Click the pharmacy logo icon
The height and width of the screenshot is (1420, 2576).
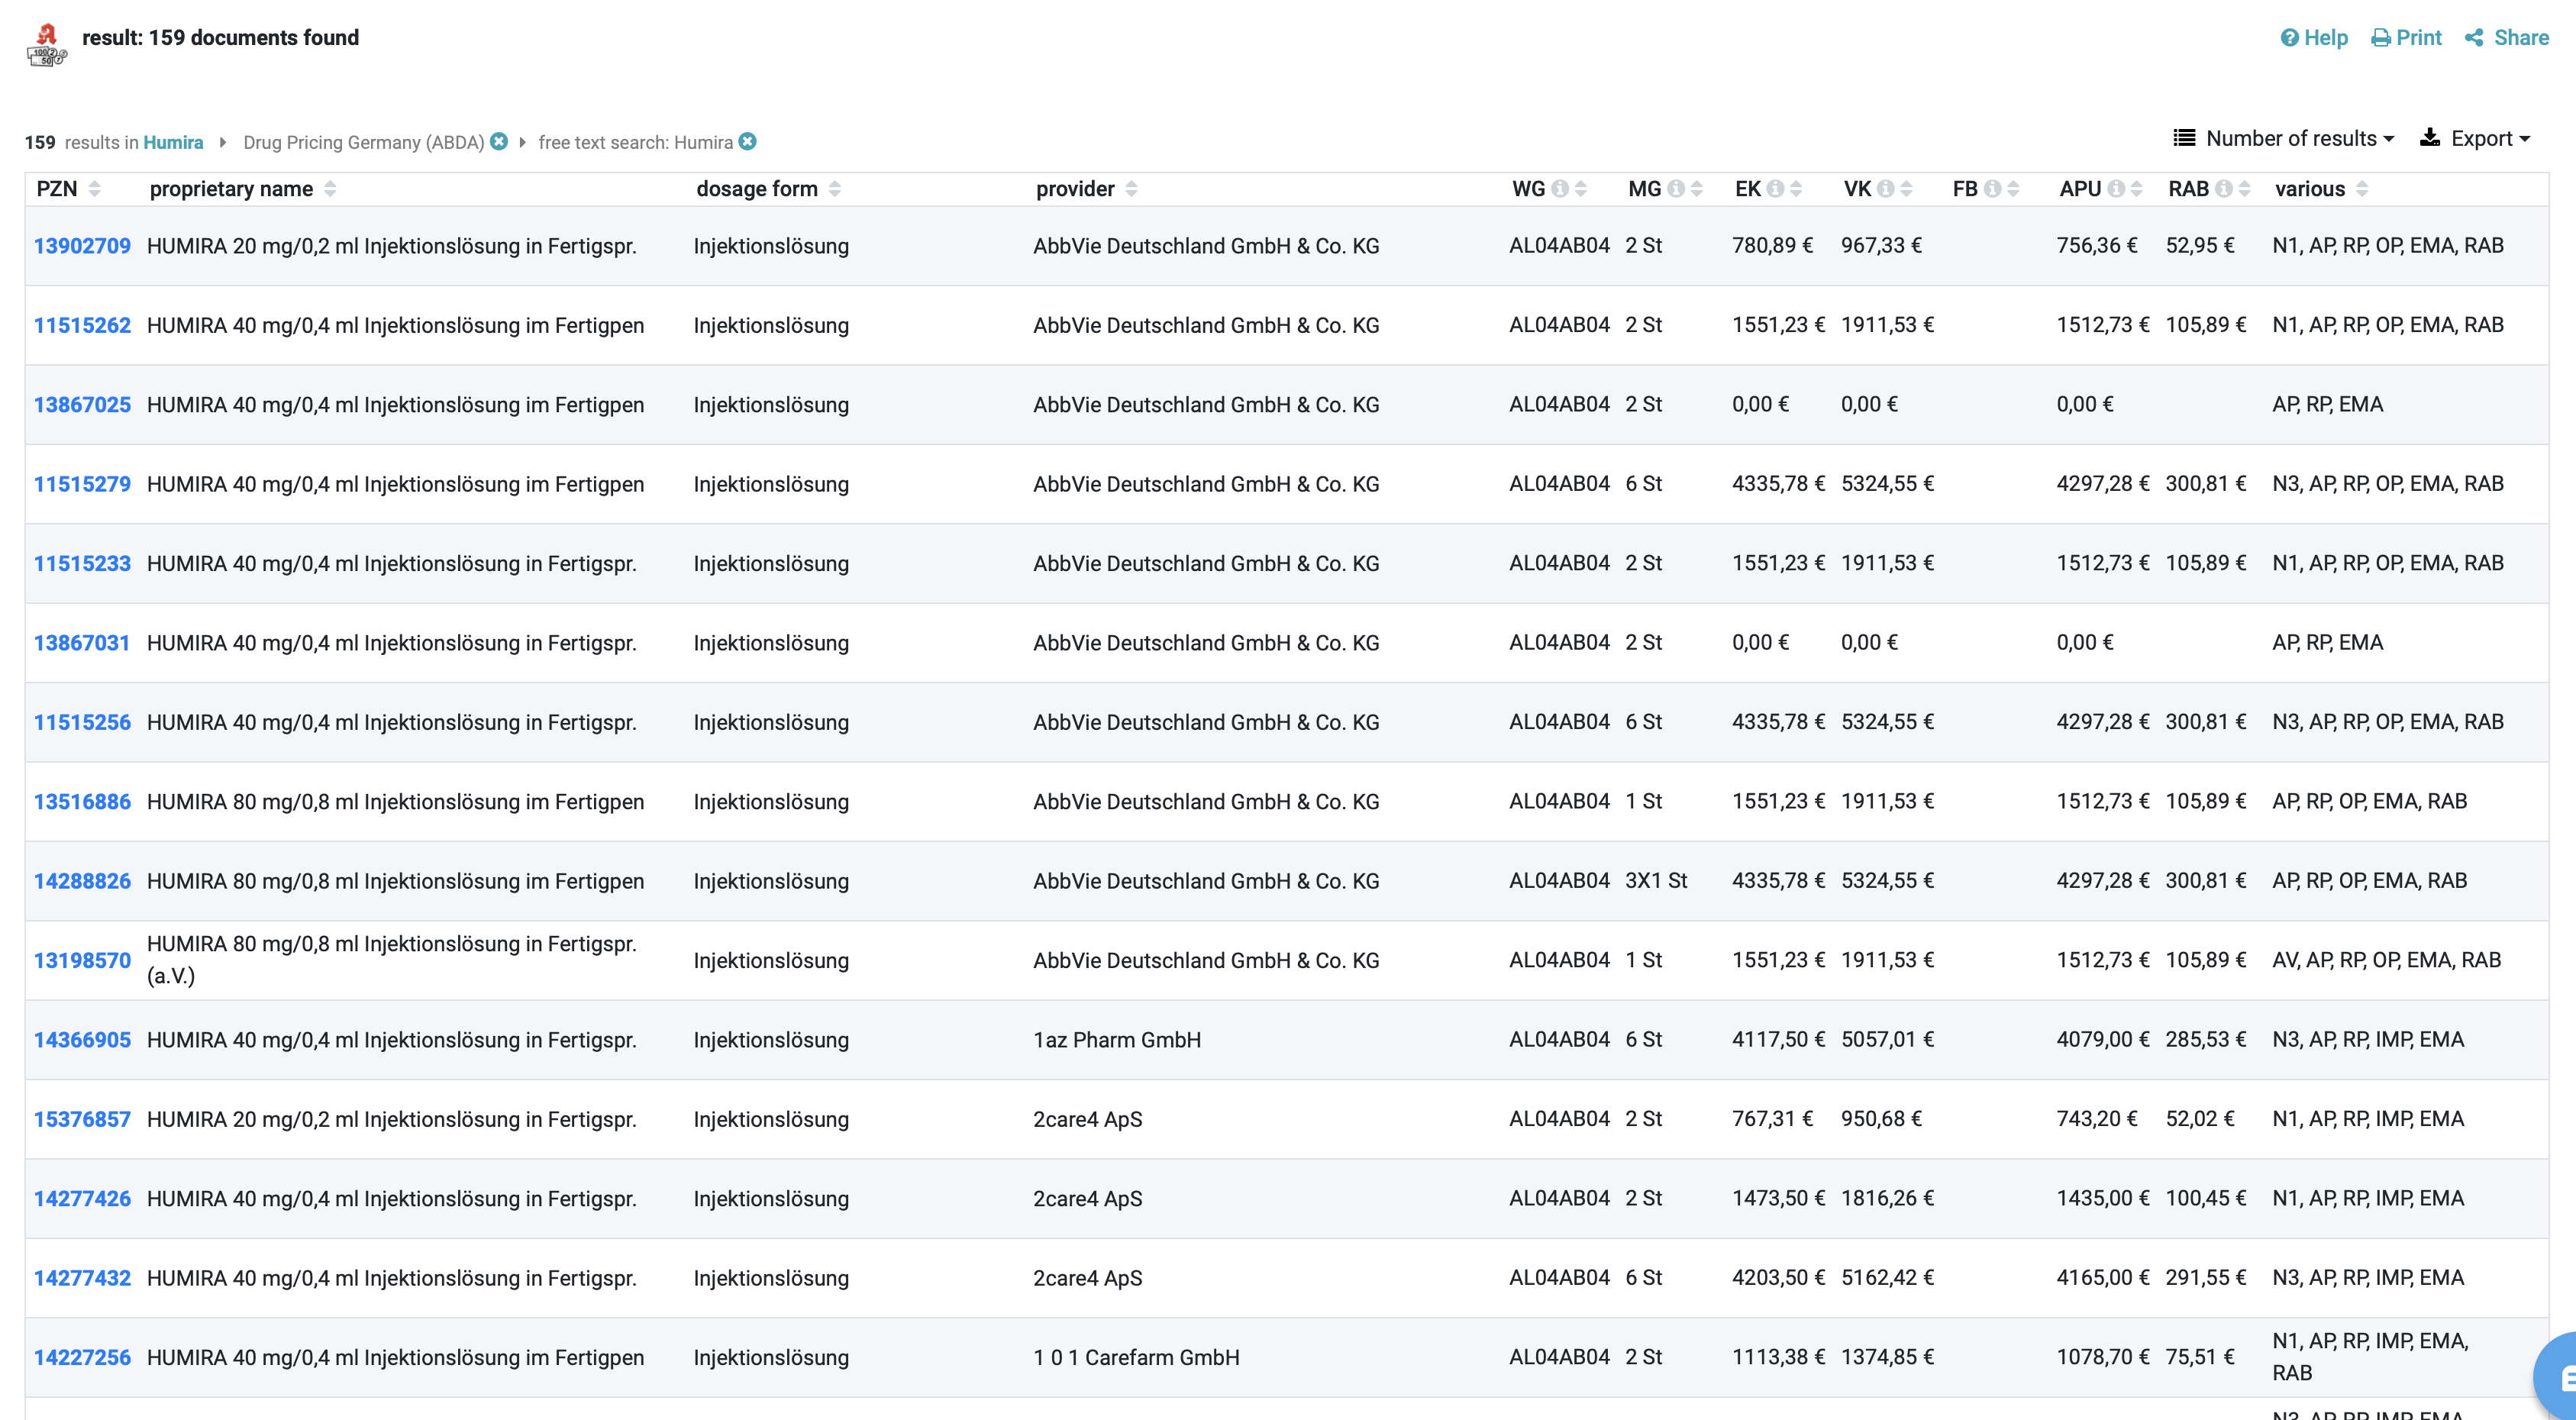(x=46, y=45)
